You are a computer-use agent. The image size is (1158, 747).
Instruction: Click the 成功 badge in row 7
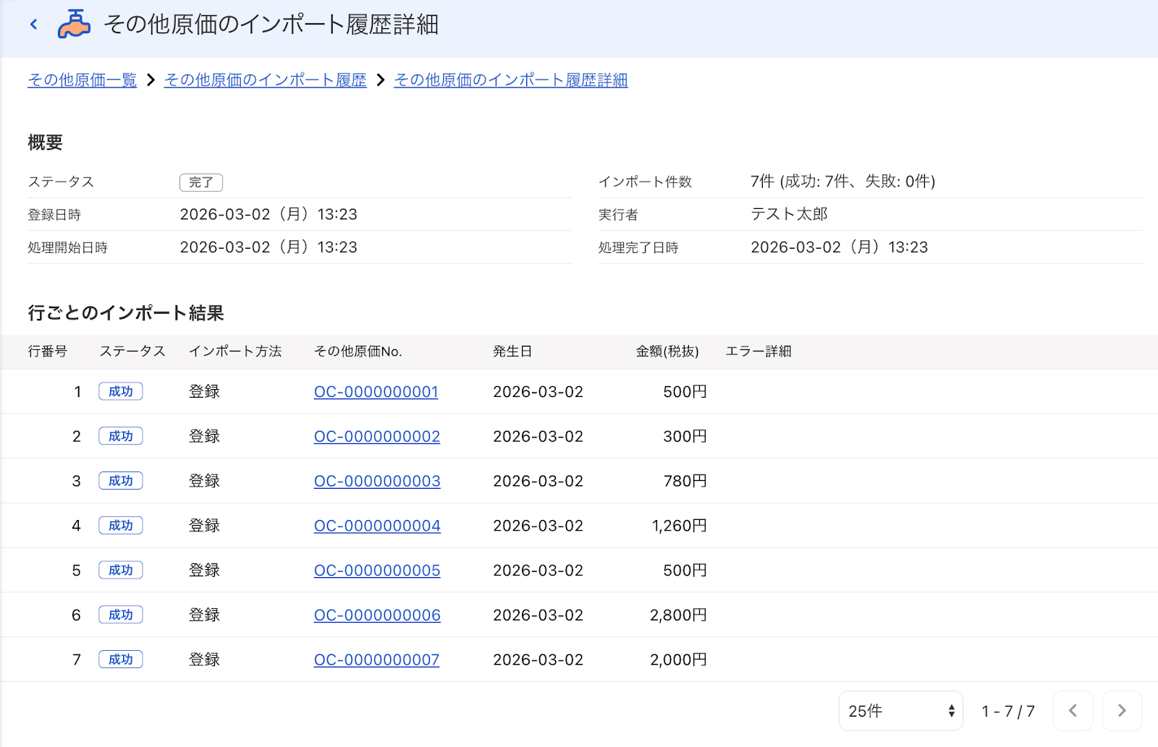pos(121,660)
